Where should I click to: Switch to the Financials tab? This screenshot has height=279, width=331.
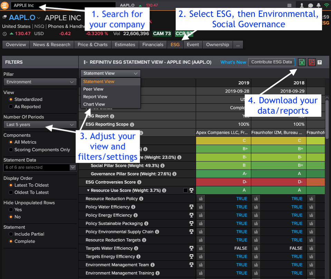pos(153,45)
